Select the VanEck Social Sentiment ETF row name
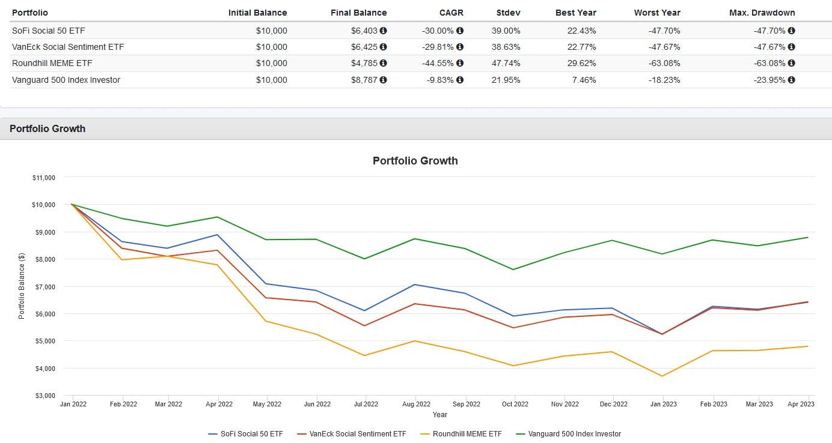 pyautogui.click(x=68, y=47)
